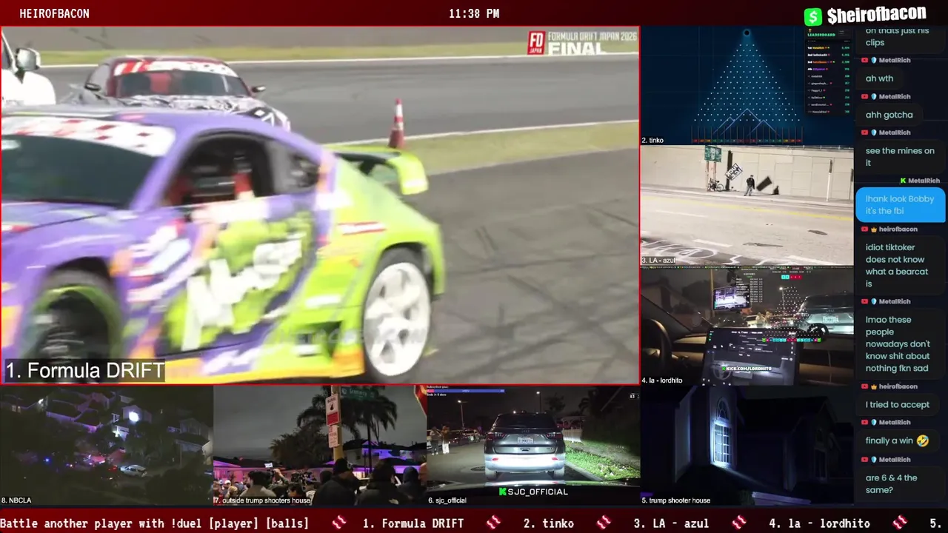Image resolution: width=948 pixels, height=533 pixels.
Task: Click the laughing emoji in 'finally a win'
Action: click(x=922, y=440)
